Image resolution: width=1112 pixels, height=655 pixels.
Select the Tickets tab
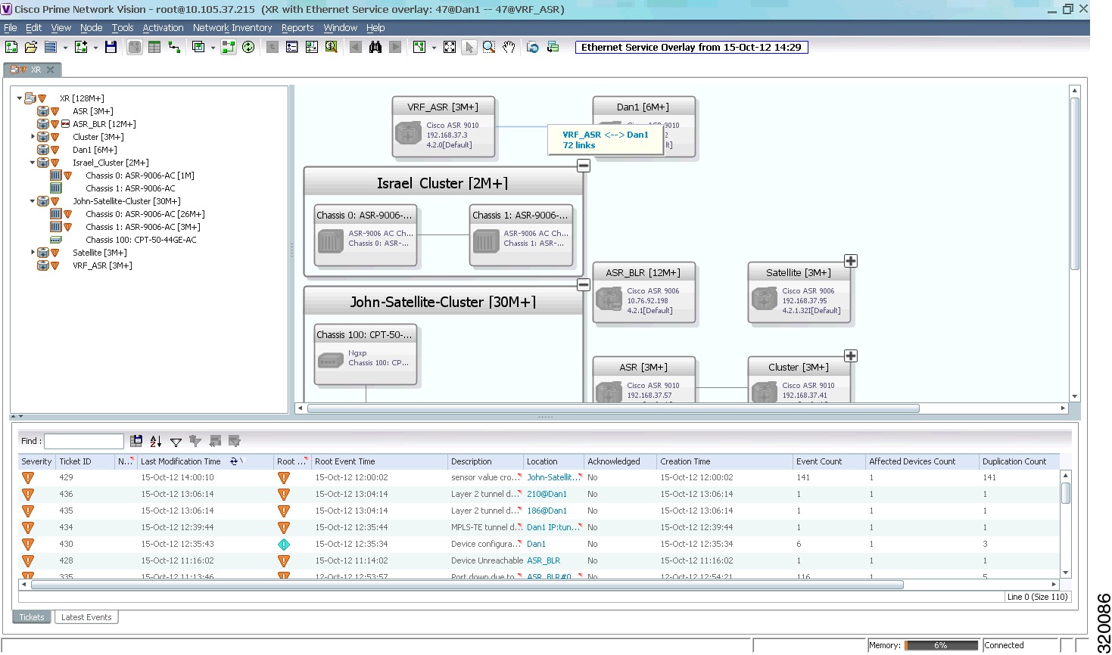point(32,617)
